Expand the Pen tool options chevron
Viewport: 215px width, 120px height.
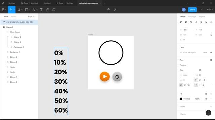click(x=37, y=10)
